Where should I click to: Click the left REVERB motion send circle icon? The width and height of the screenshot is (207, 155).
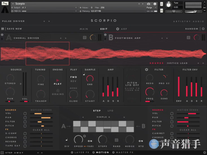pyautogui.click(x=25, y=142)
